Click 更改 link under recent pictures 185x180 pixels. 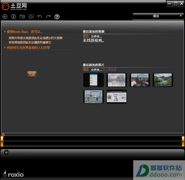pos(86,69)
